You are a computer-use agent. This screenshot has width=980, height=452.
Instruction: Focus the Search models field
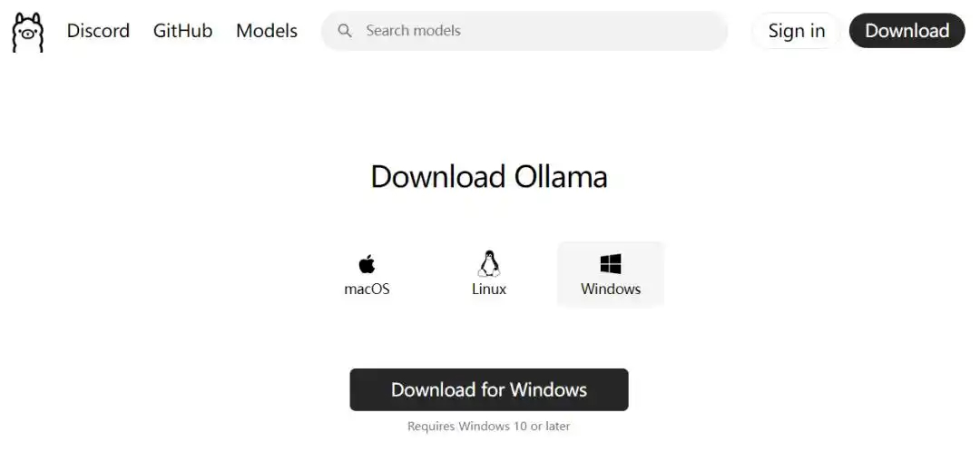pos(524,31)
